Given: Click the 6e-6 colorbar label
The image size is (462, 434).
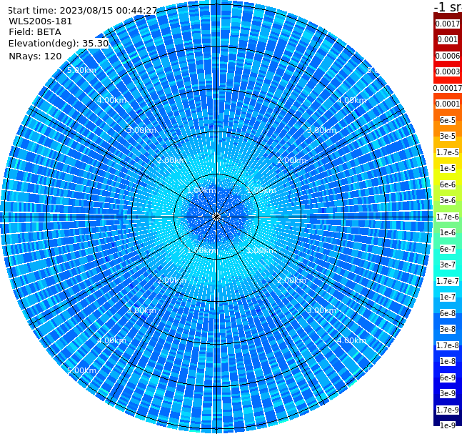Looking at the screenshot, I should (448, 184).
